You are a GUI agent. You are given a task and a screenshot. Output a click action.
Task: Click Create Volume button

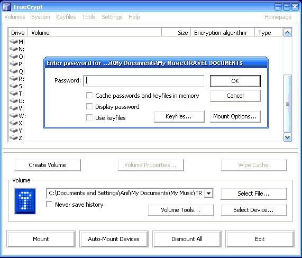coord(48,165)
